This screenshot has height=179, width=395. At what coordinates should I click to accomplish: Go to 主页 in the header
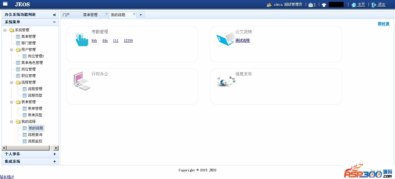(361, 5)
